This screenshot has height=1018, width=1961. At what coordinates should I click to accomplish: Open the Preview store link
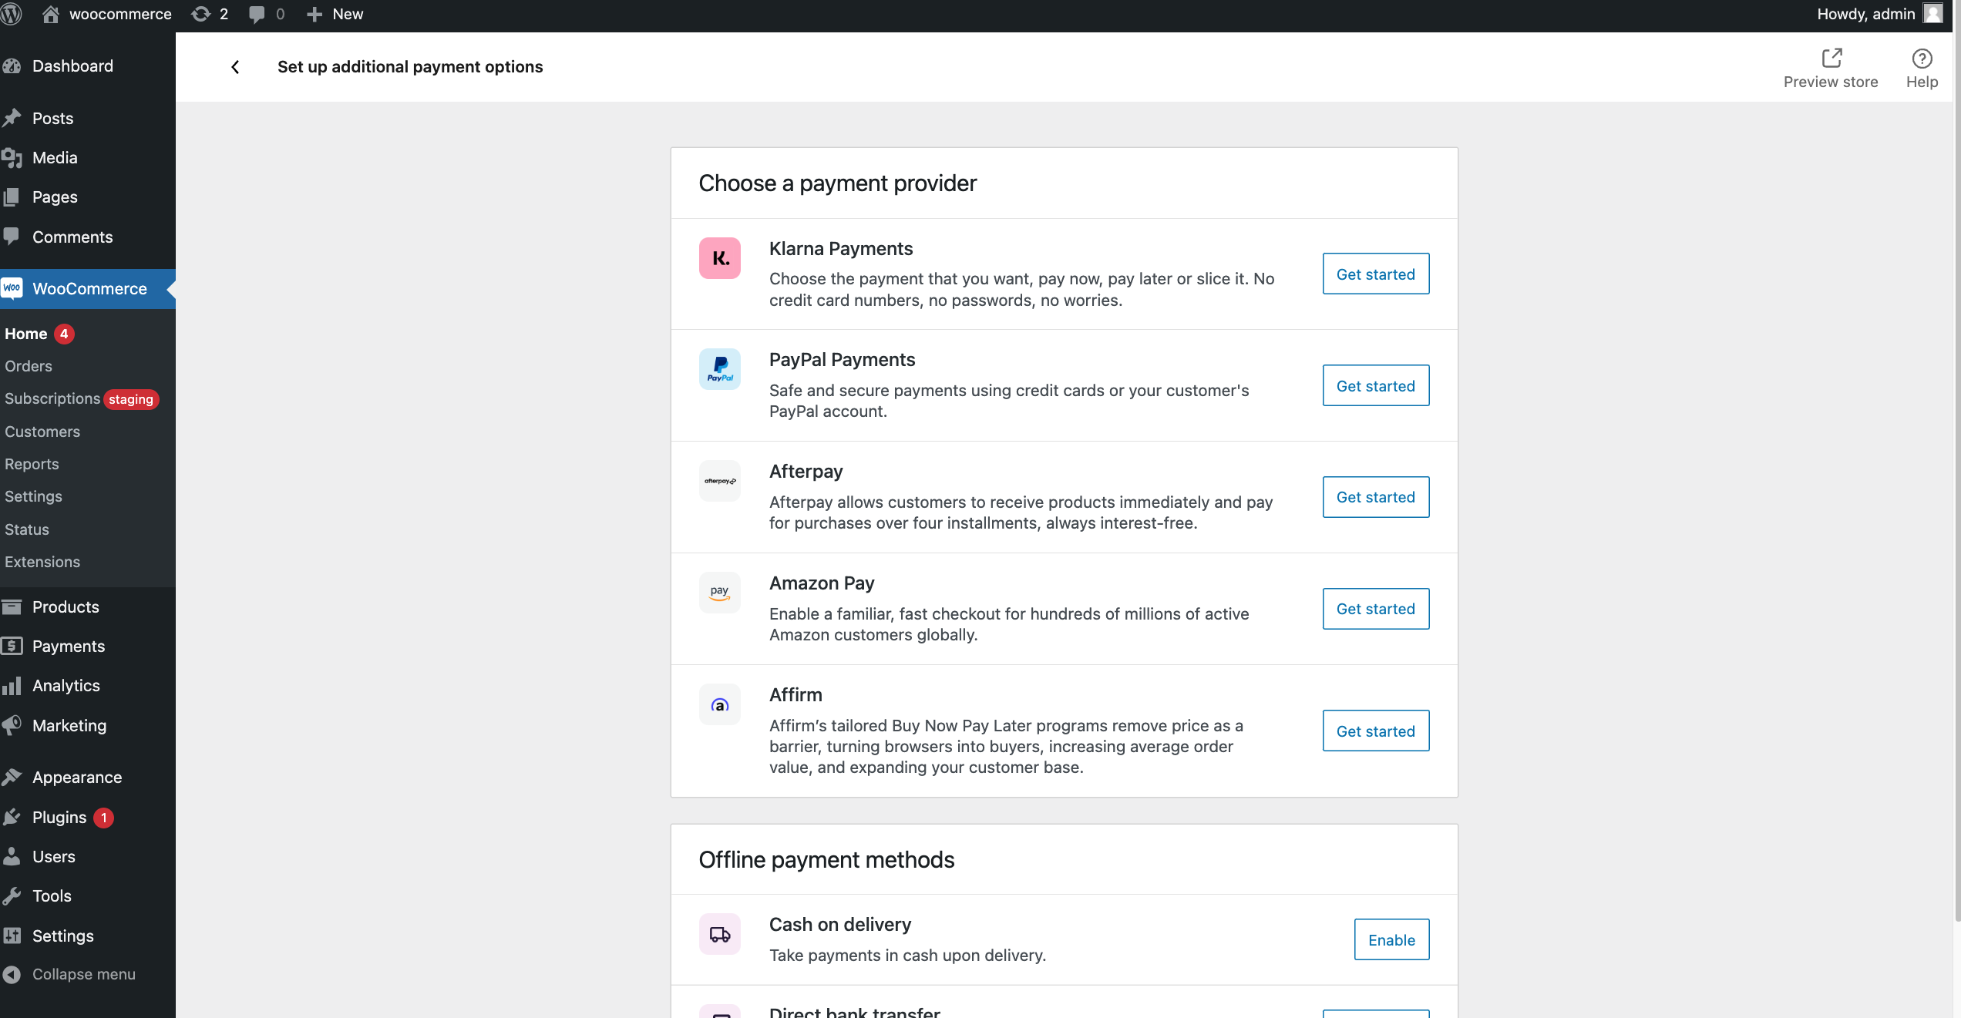point(1831,68)
